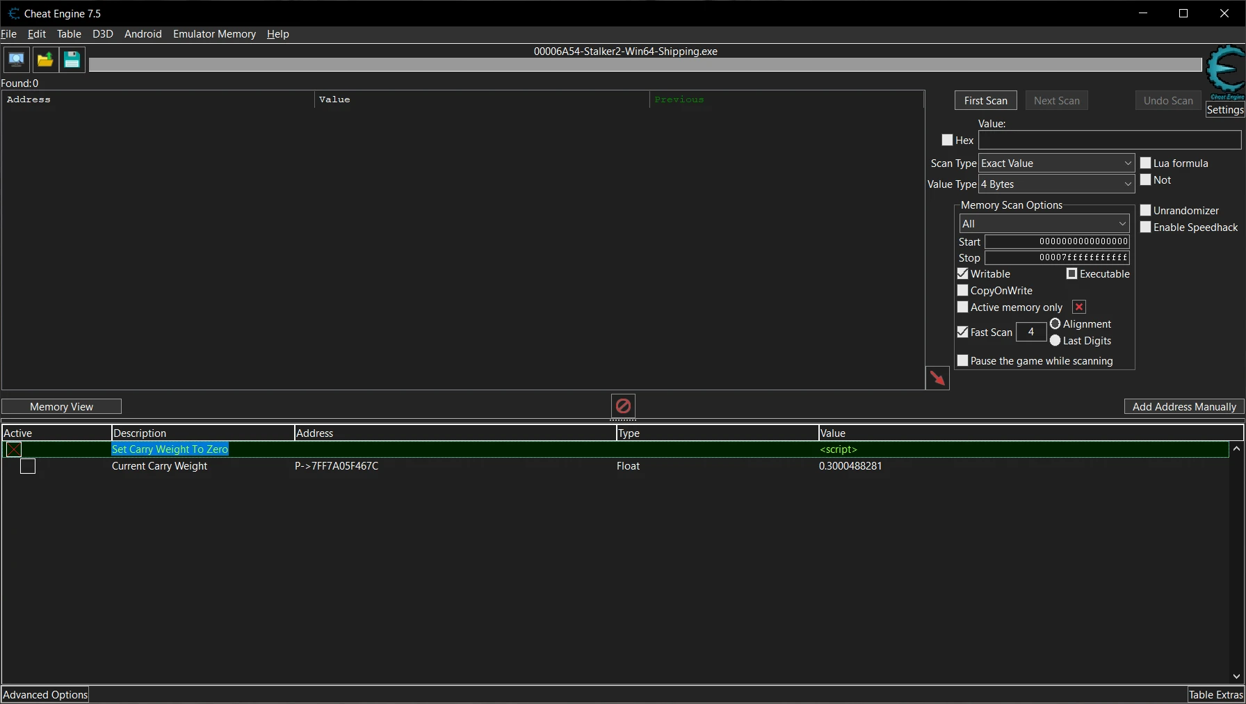1246x704 pixels.
Task: Open the Emulator Memory menu
Action: [x=214, y=34]
